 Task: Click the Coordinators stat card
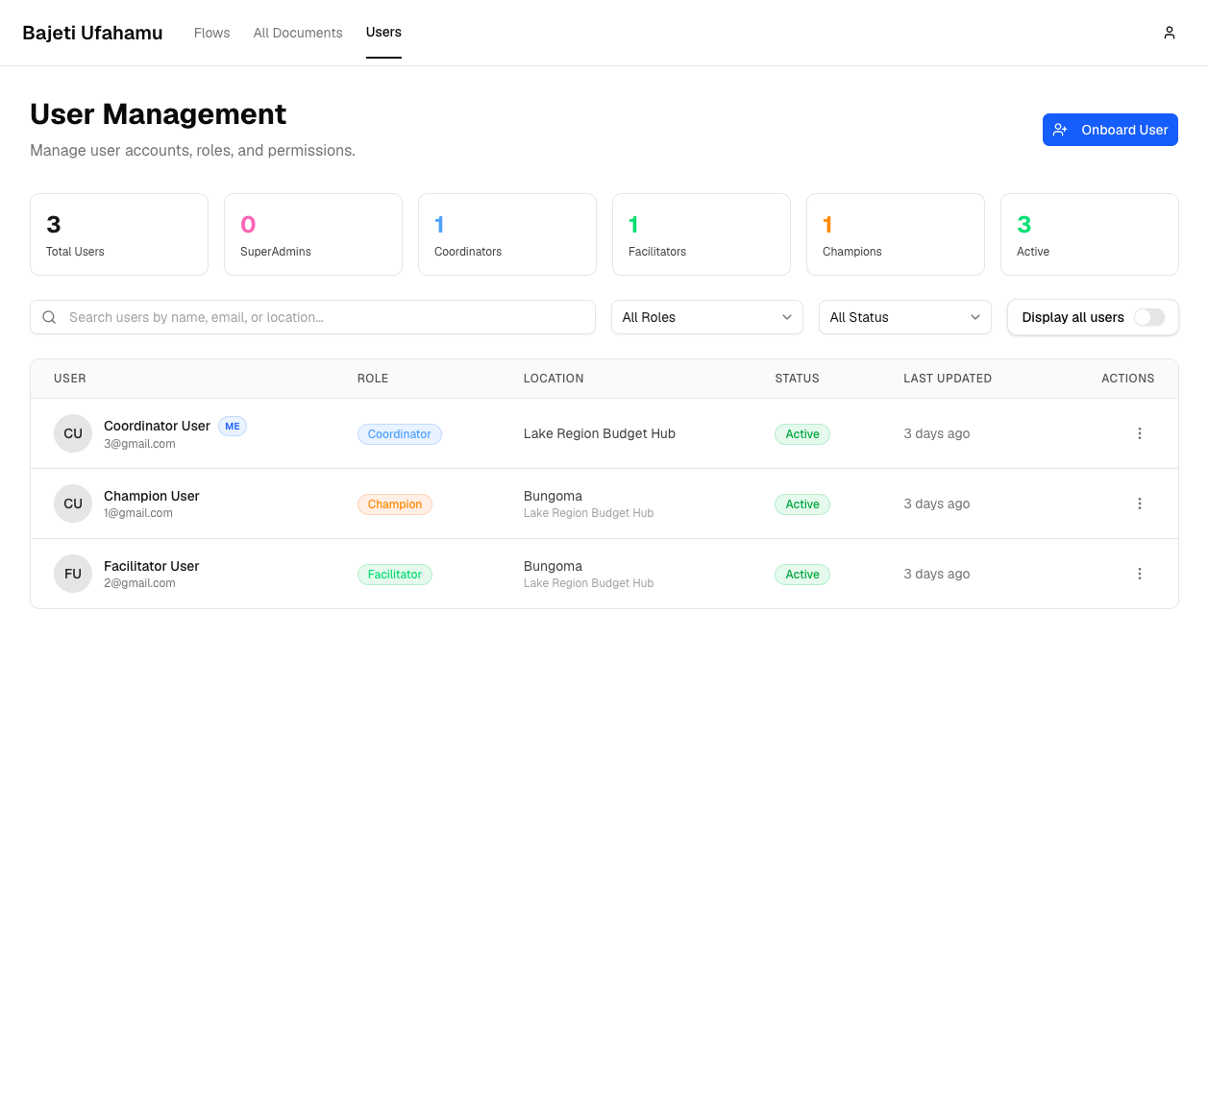[x=507, y=234]
